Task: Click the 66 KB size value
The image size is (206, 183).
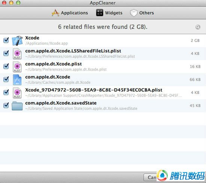Action: [x=195, y=80]
